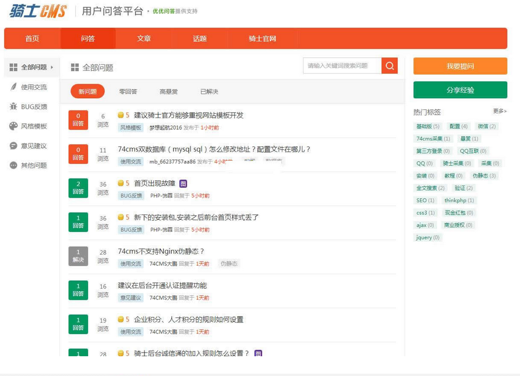This screenshot has height=376, width=520.
Task: Click the 商业授权 (0) hot tag
Action: 458,225
